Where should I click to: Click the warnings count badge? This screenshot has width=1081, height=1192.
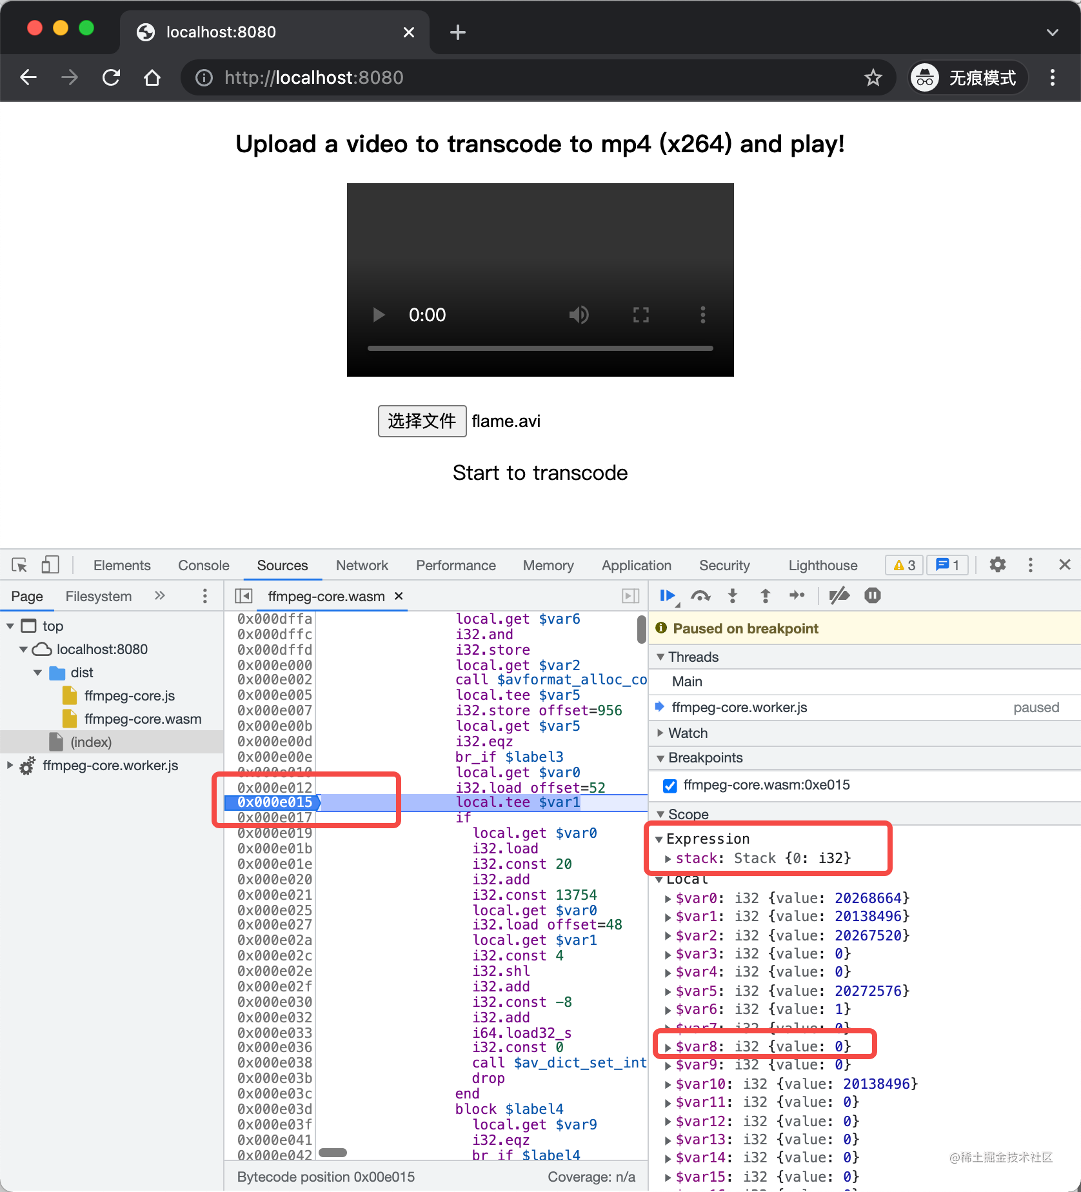point(904,566)
